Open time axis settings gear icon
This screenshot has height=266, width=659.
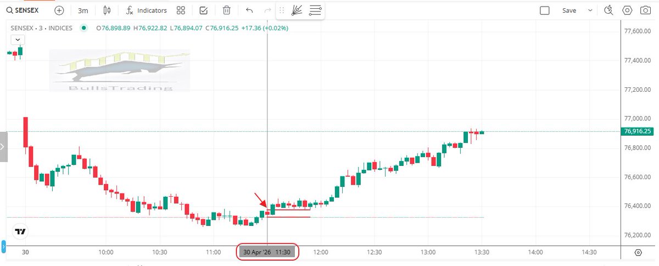[638, 252]
